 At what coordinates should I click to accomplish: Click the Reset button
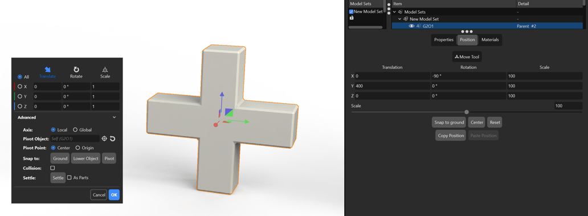(x=495, y=123)
